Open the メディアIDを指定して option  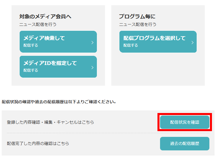click(x=58, y=66)
